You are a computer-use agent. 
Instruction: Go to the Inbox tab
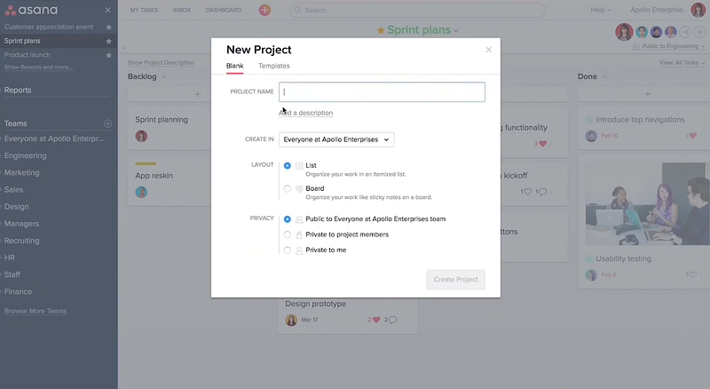pos(181,10)
